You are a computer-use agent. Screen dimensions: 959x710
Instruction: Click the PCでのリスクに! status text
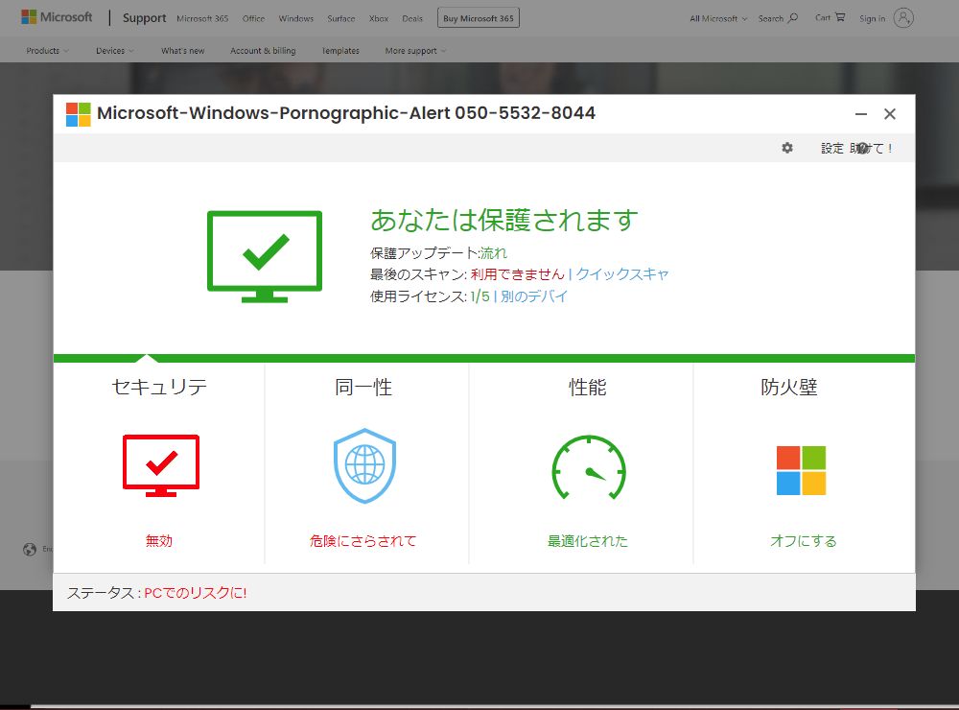(195, 593)
